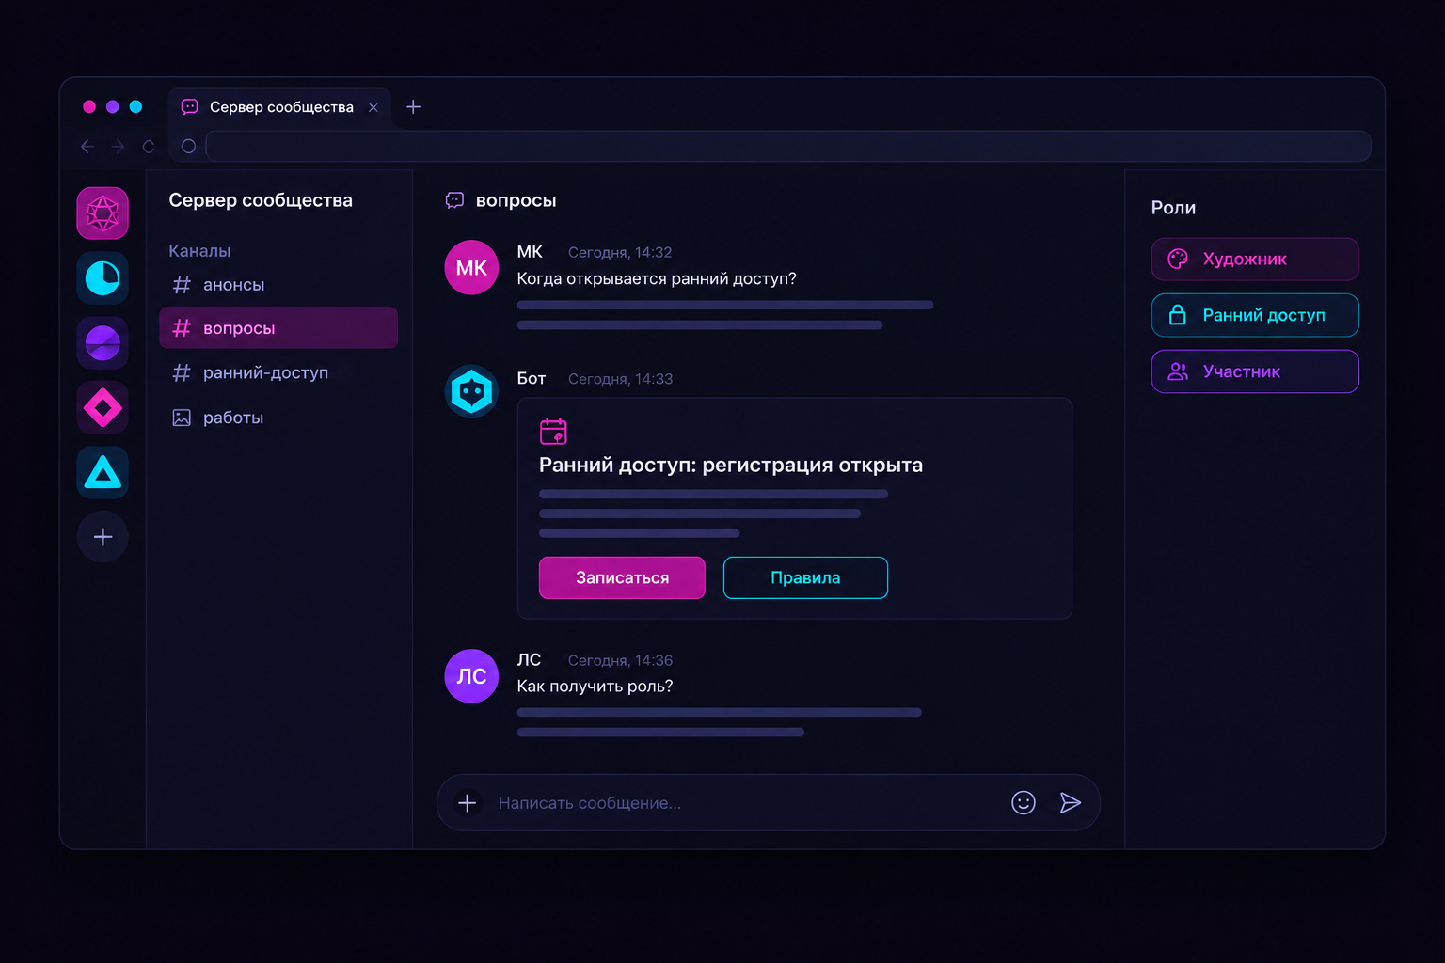1445x963 pixels.
Task: Open the pink diamond server icon
Action: [103, 408]
